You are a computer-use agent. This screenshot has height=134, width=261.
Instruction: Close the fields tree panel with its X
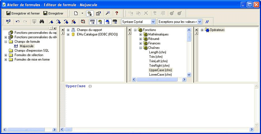point(63,30)
